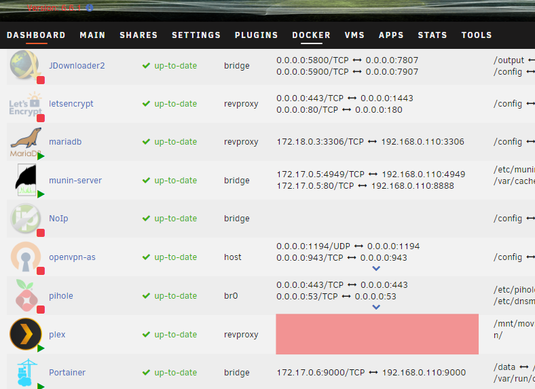Click up-to-date status for openvpn-as
535x389 pixels.
click(170, 257)
